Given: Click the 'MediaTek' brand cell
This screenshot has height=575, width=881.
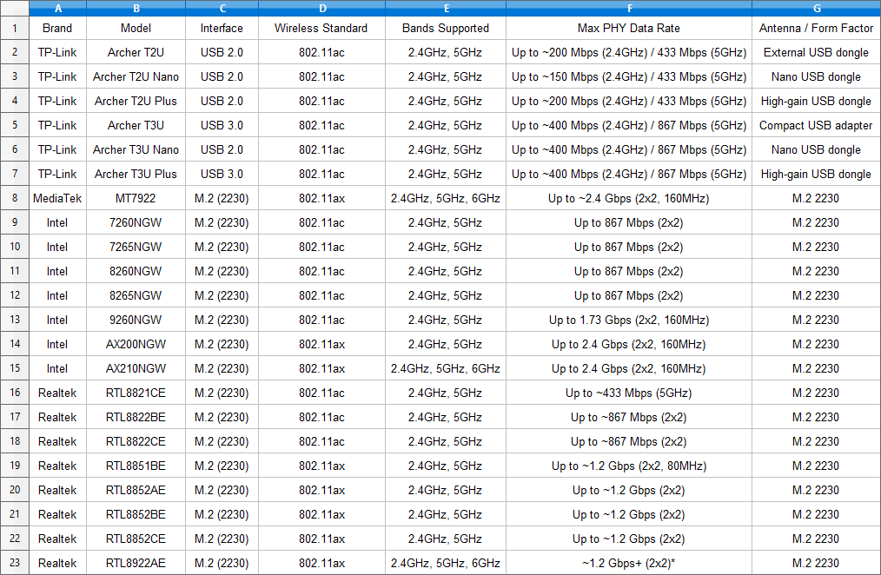Looking at the screenshot, I should (57, 198).
